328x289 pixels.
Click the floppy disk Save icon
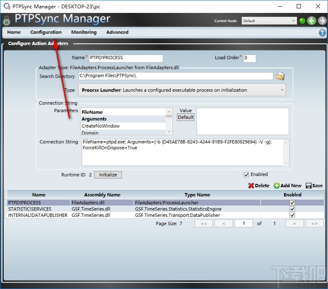pyautogui.click(x=308, y=186)
